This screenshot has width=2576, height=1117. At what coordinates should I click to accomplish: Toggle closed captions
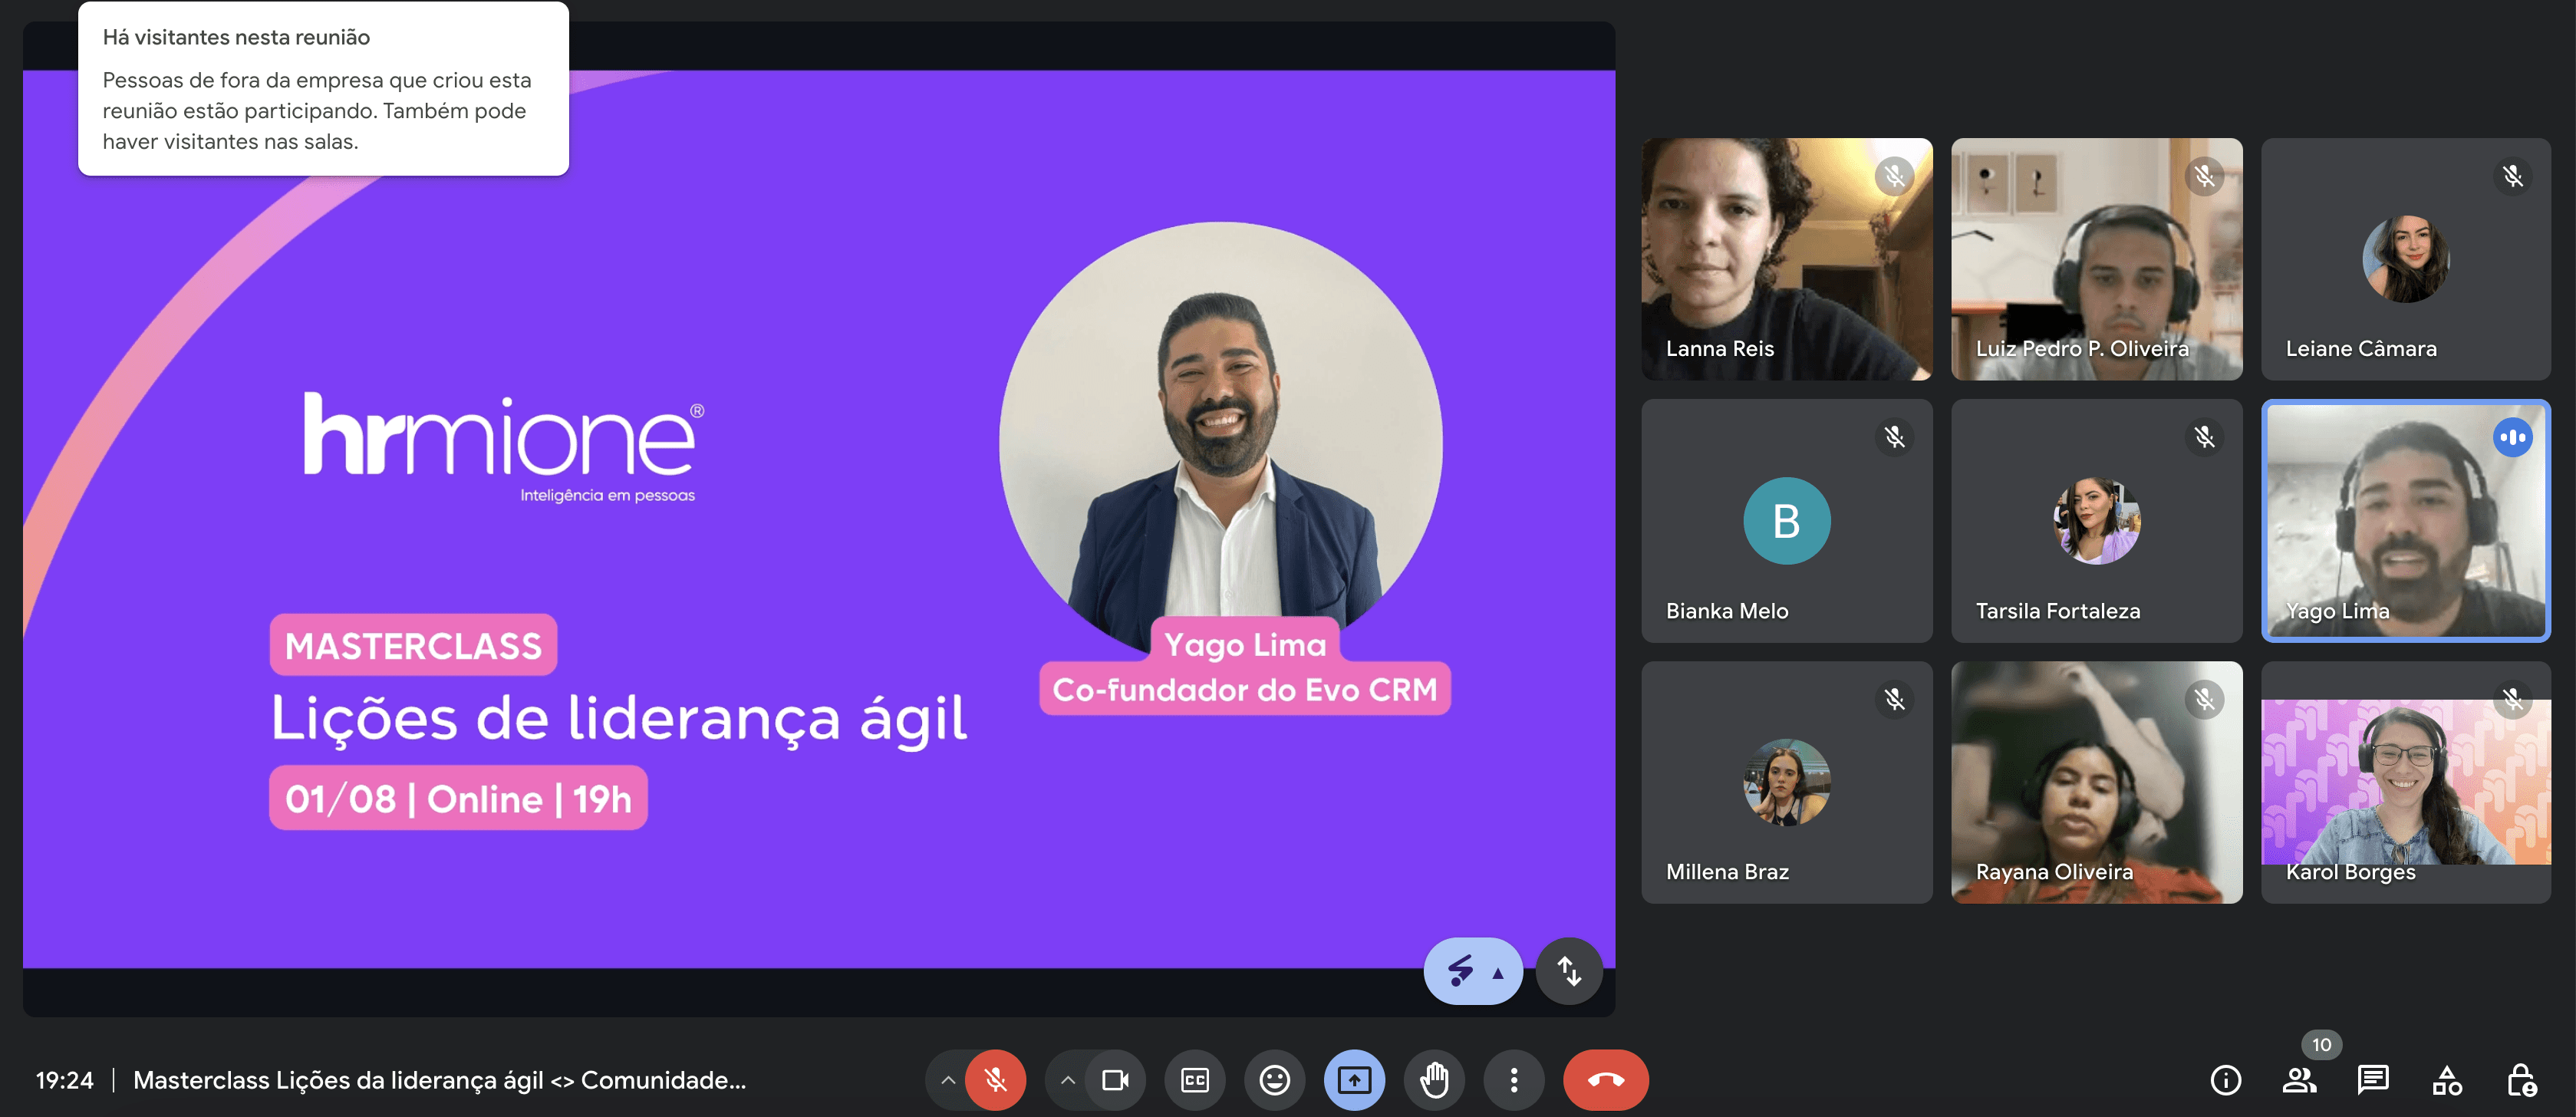coord(1195,1080)
